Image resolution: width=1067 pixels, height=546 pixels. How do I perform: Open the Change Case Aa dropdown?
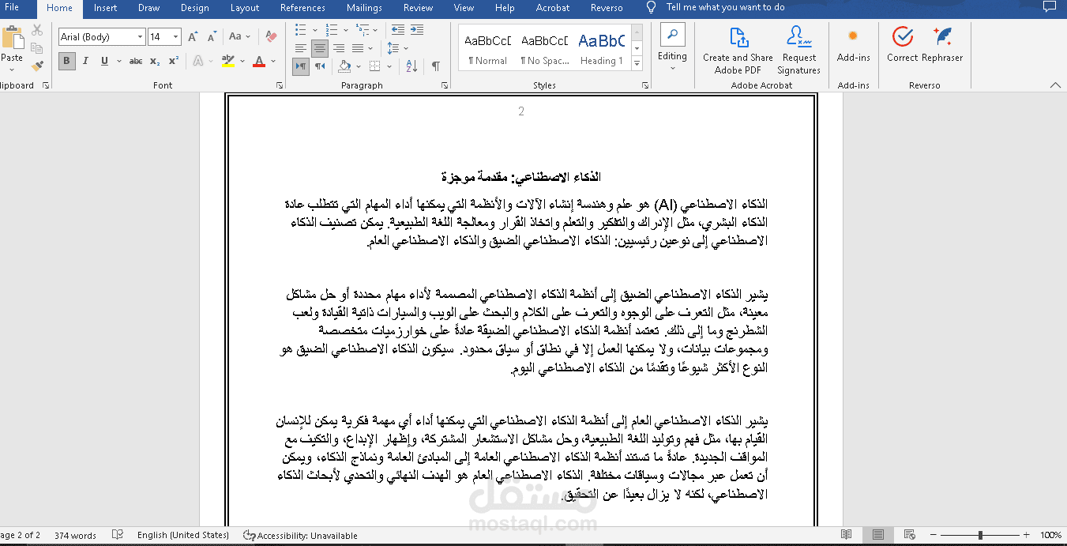click(239, 37)
